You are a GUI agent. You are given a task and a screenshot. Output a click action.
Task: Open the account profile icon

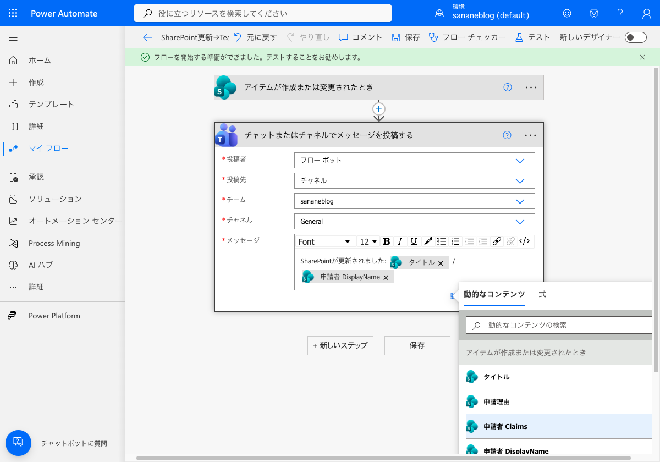pos(647,13)
